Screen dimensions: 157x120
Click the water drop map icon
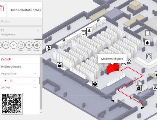(147, 43)
